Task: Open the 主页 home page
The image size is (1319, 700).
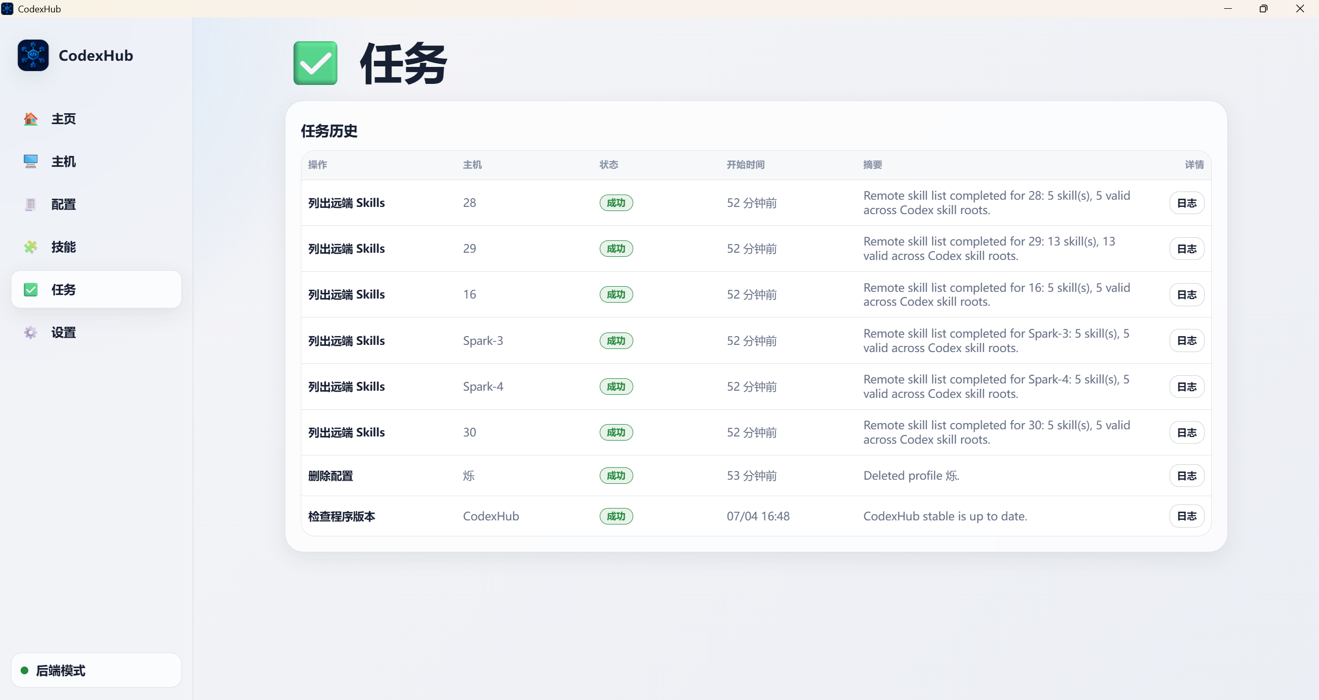Action: (96, 119)
